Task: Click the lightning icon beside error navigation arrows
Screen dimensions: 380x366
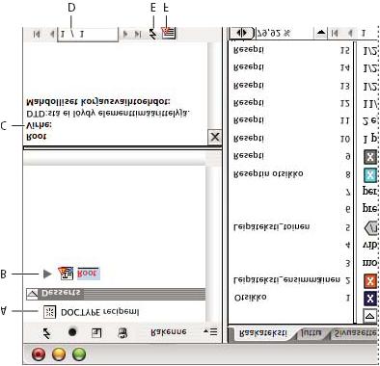Action: click(x=153, y=34)
